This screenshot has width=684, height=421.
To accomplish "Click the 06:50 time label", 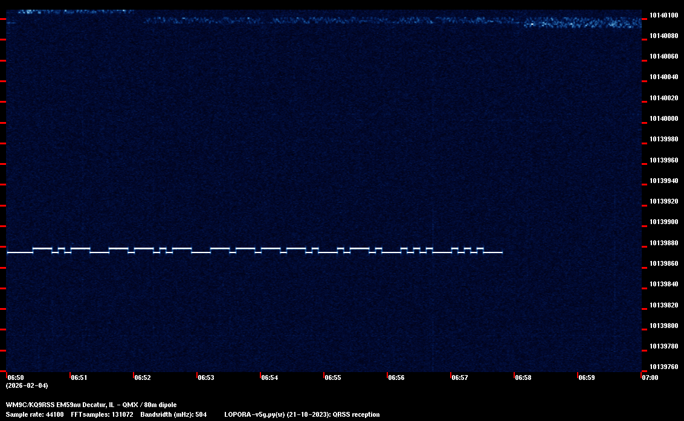I will coord(16,378).
